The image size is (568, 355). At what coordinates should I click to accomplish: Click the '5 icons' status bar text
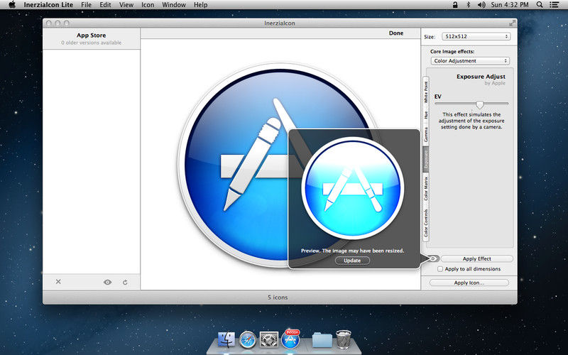(x=278, y=297)
